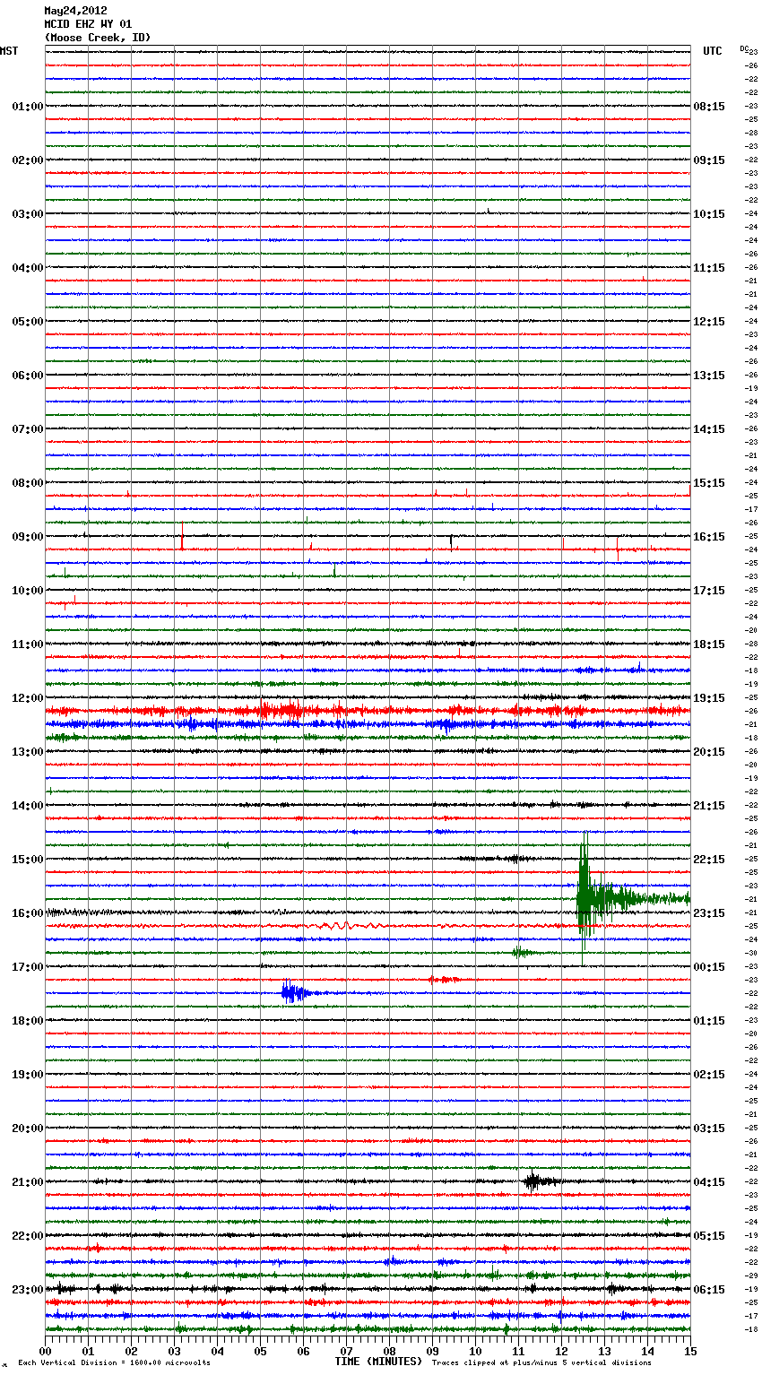Click minute axis label 00 at bottom

point(45,1351)
